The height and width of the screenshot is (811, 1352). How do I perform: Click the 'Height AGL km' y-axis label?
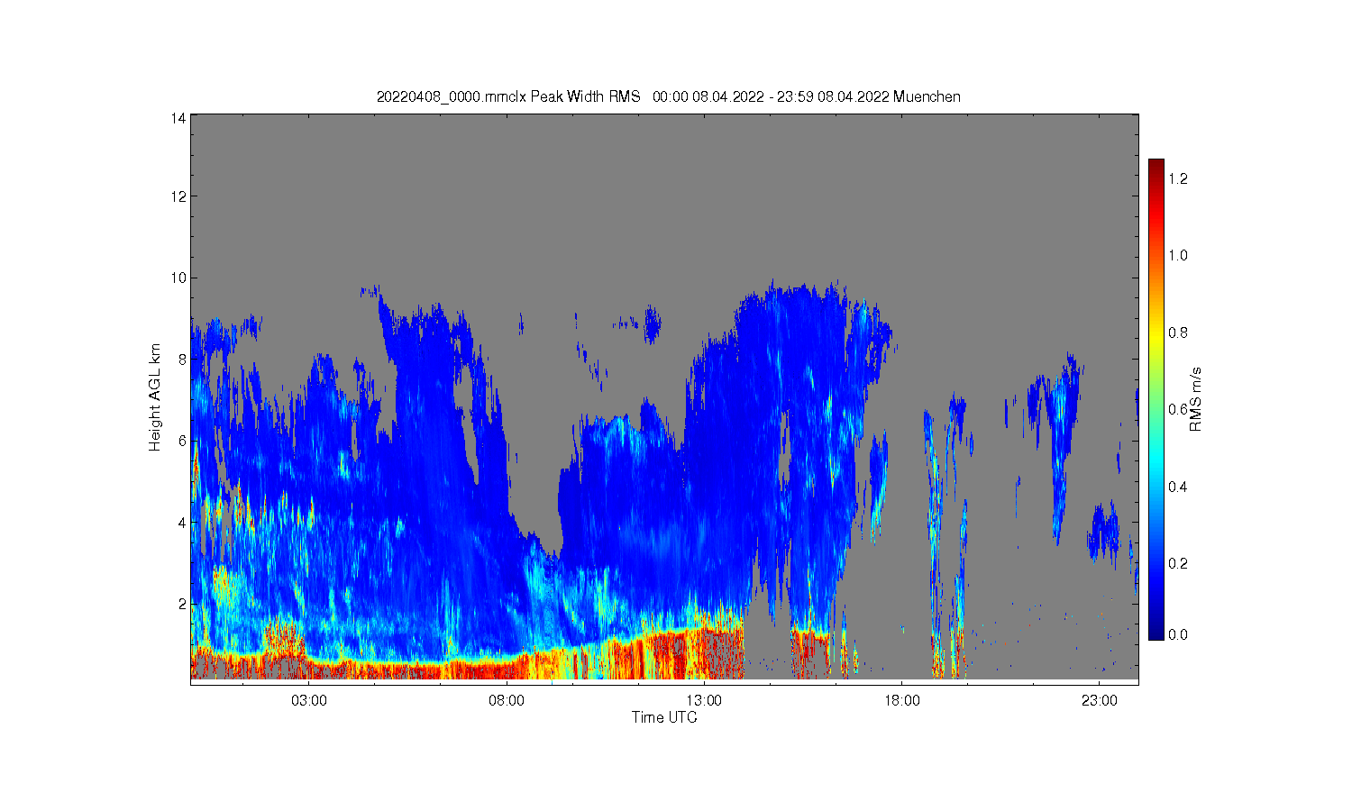[155, 397]
